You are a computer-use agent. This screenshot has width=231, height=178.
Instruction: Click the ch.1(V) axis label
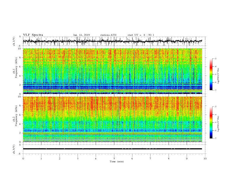point(14,41)
